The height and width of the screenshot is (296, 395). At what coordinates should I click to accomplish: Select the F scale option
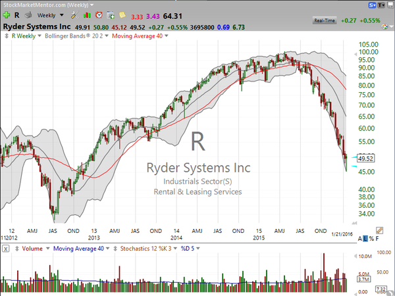click(377, 239)
